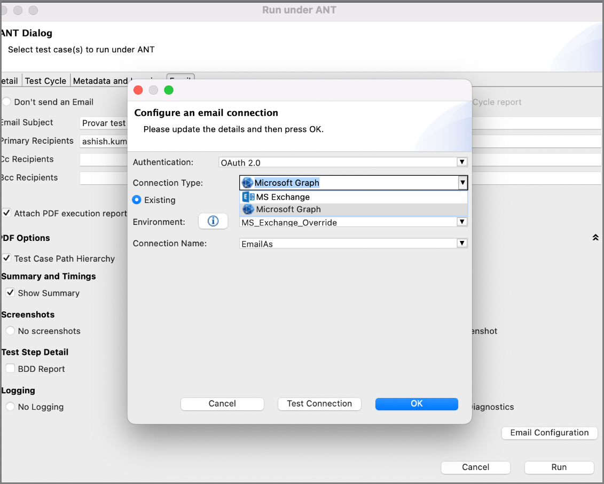
Task: Click the green zoom button of email dialog
Action: [169, 90]
